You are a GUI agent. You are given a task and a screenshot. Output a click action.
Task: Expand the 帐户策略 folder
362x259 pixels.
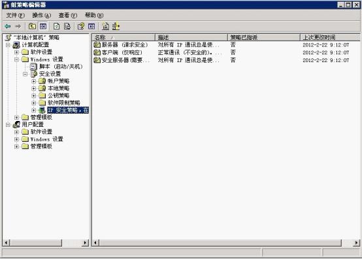tap(34, 81)
